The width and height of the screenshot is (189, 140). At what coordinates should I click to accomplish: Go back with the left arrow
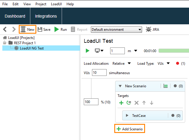point(5,29)
